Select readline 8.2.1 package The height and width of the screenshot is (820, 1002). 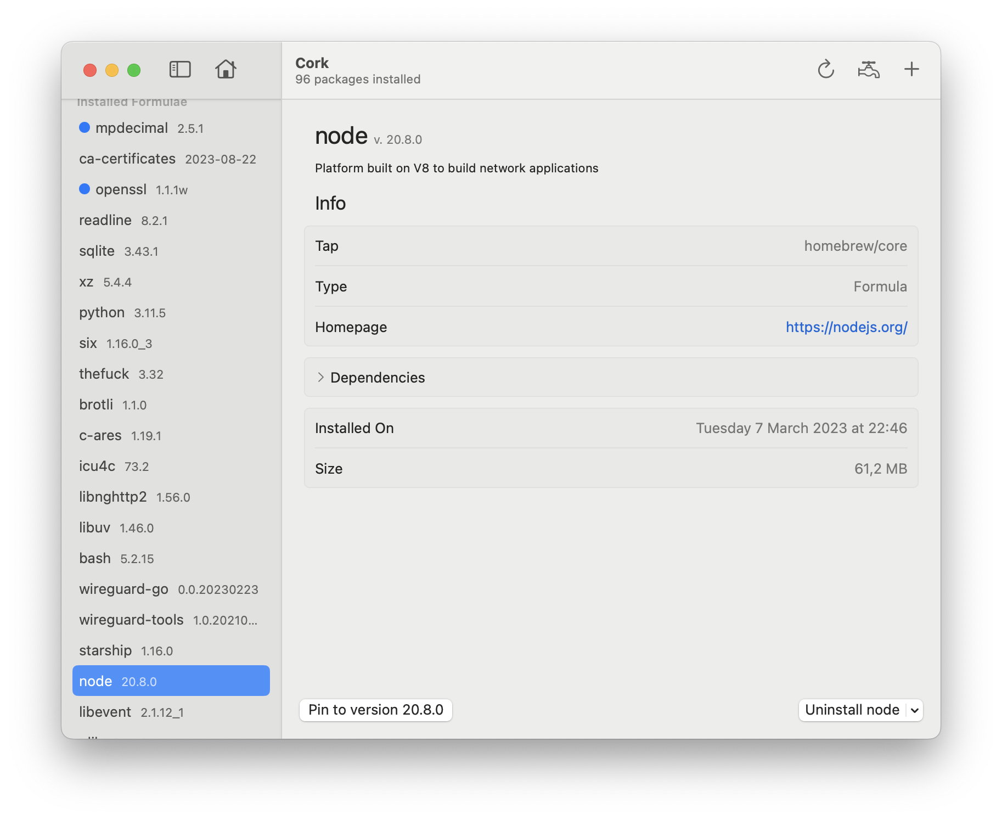pyautogui.click(x=171, y=220)
